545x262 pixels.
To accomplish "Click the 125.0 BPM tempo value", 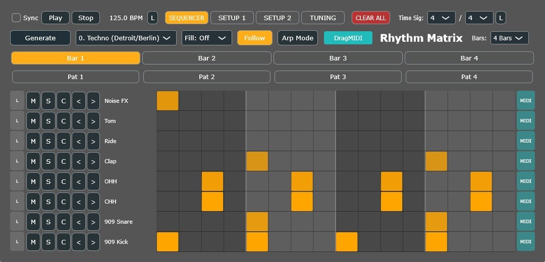I will point(126,18).
